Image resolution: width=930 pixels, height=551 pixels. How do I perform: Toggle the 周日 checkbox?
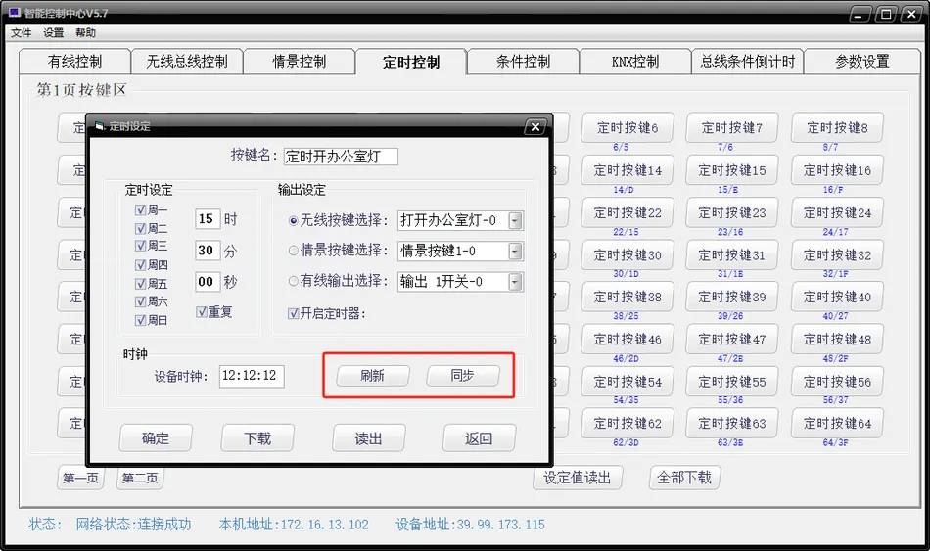(x=141, y=320)
